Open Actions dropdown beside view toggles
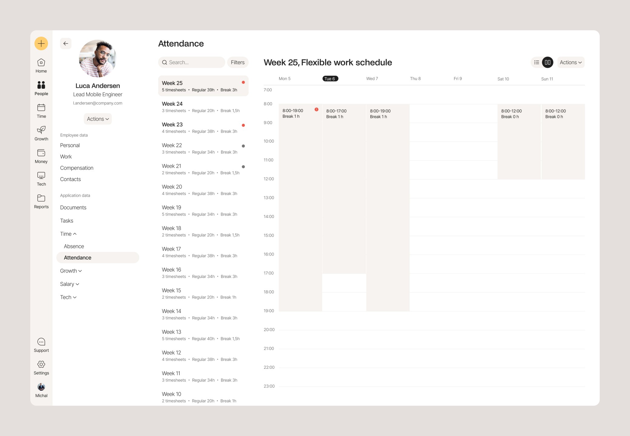 pos(571,62)
